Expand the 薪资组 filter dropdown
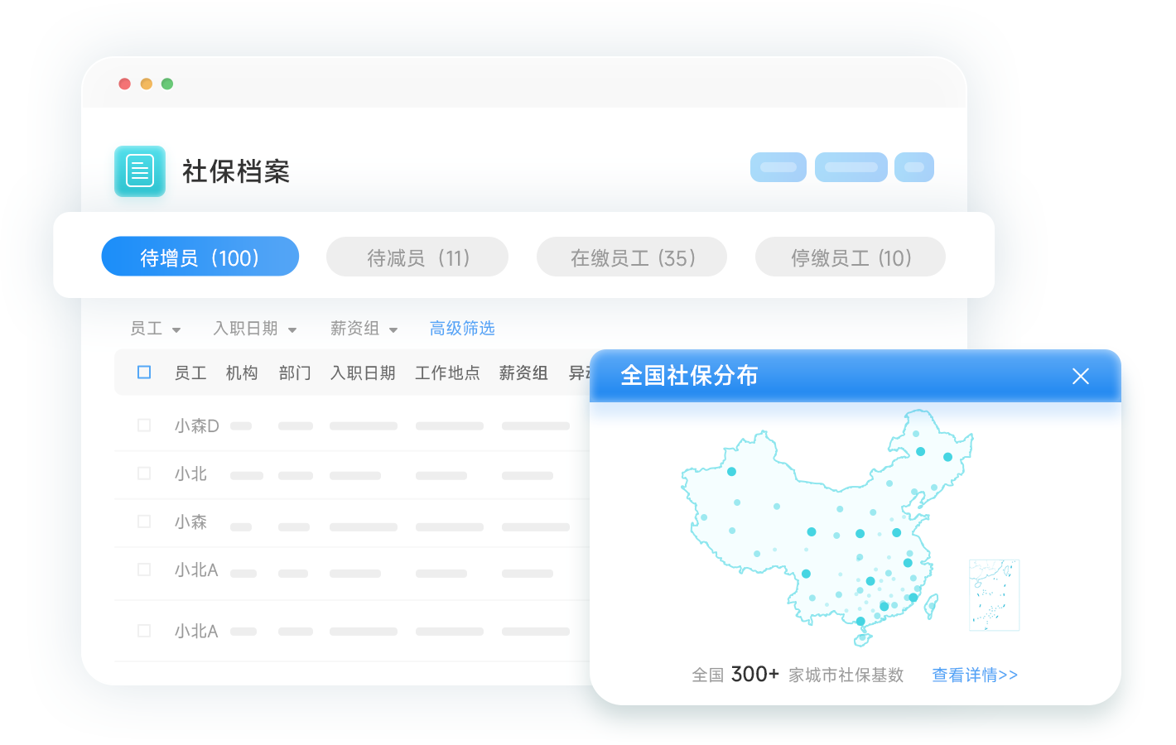The width and height of the screenshot is (1176, 745). point(364,329)
